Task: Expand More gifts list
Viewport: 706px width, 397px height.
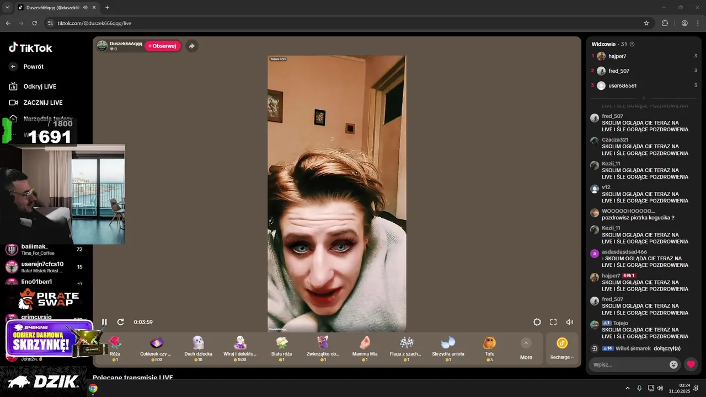Action: [x=526, y=348]
